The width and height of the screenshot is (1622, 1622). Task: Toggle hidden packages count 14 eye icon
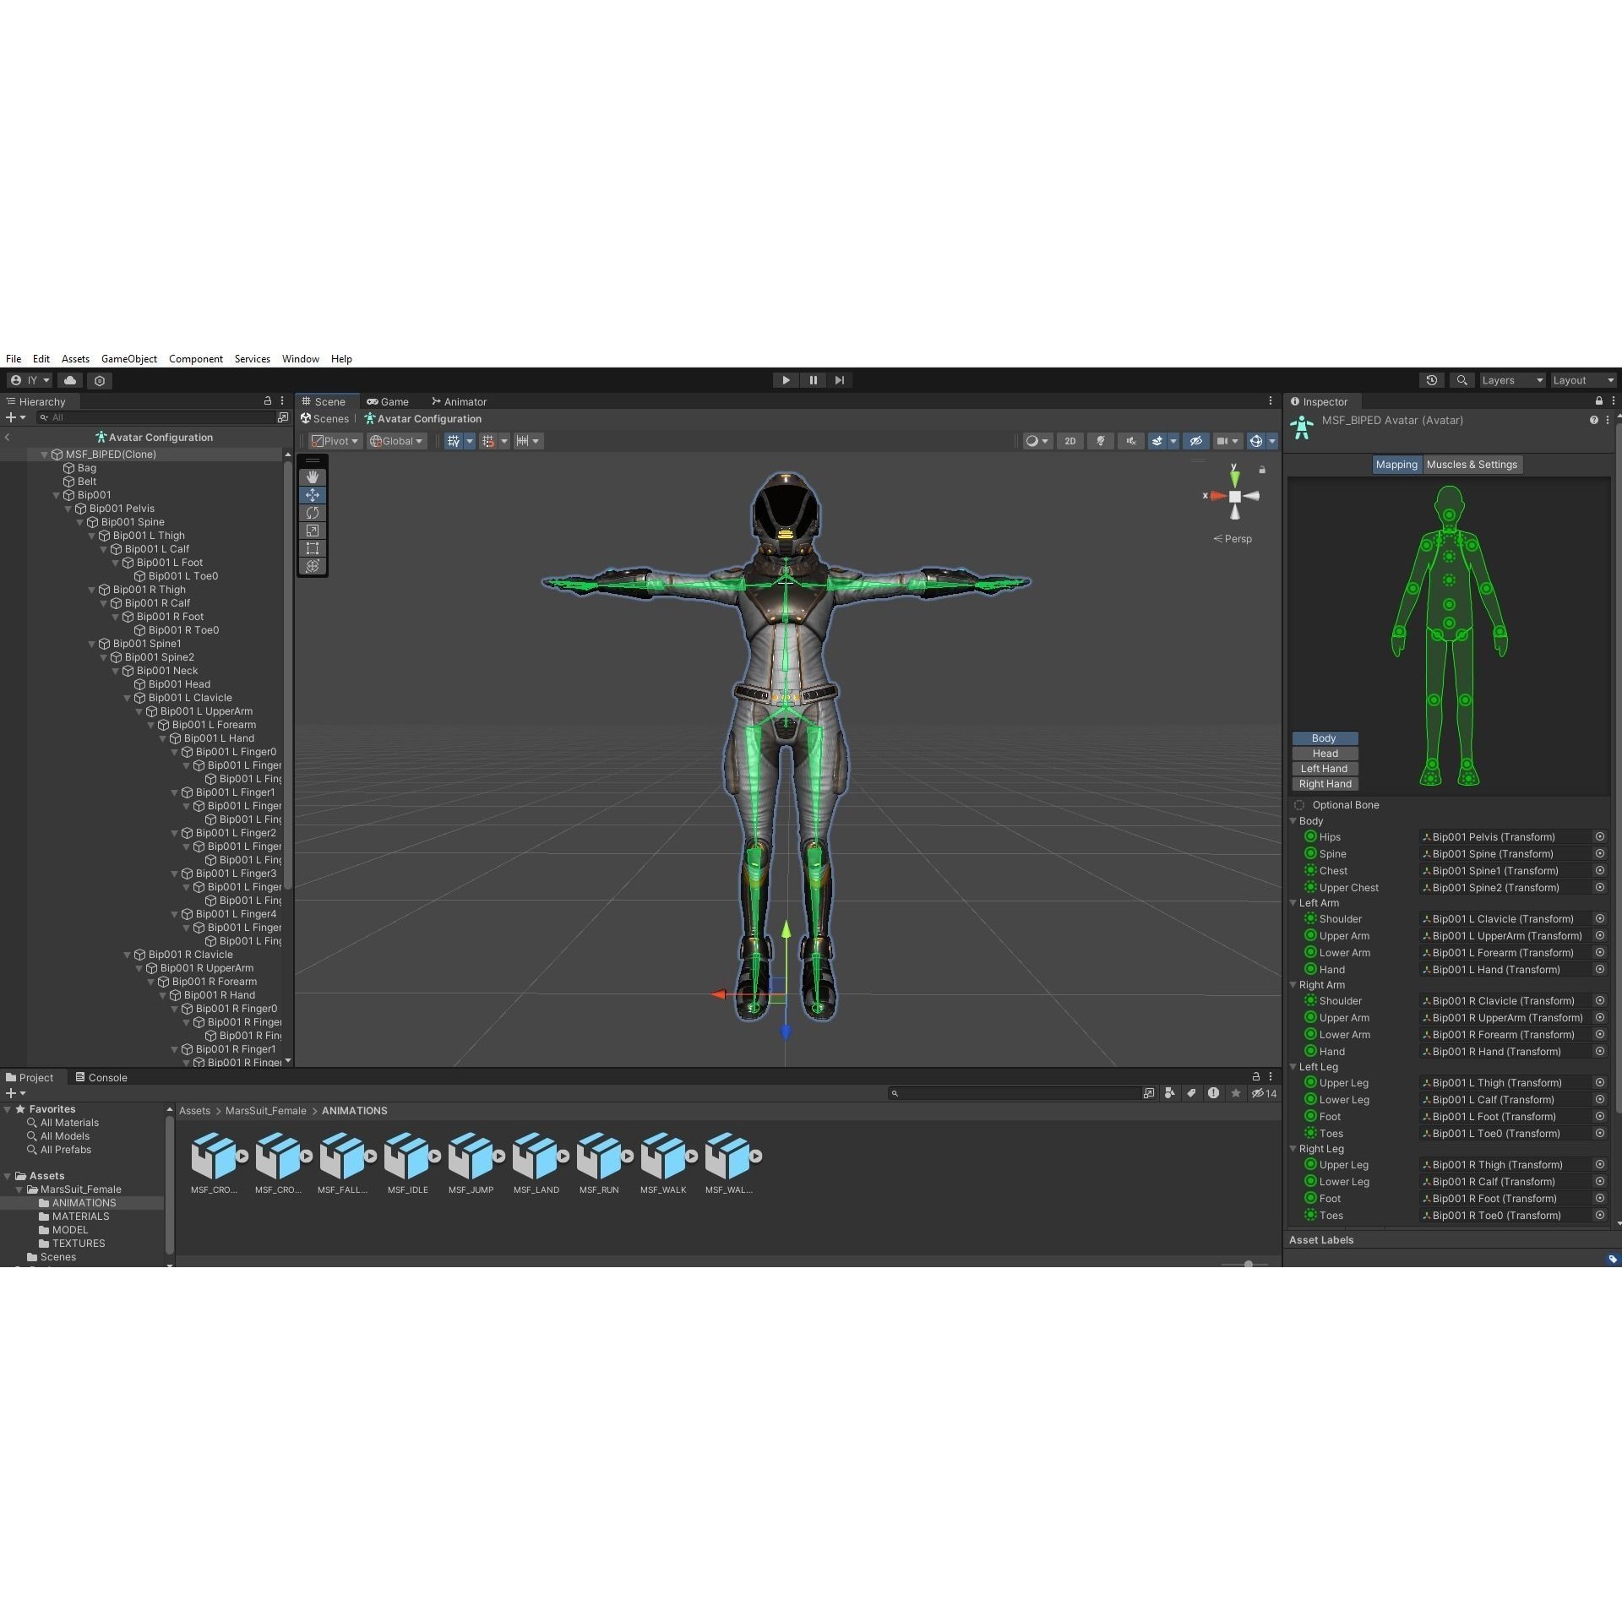pos(1264,1093)
